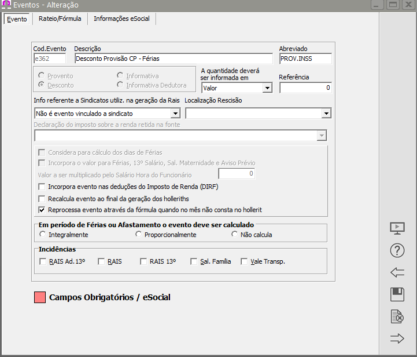
Task: Select the Proporcionalmente radio option
Action: pyautogui.click(x=139, y=235)
